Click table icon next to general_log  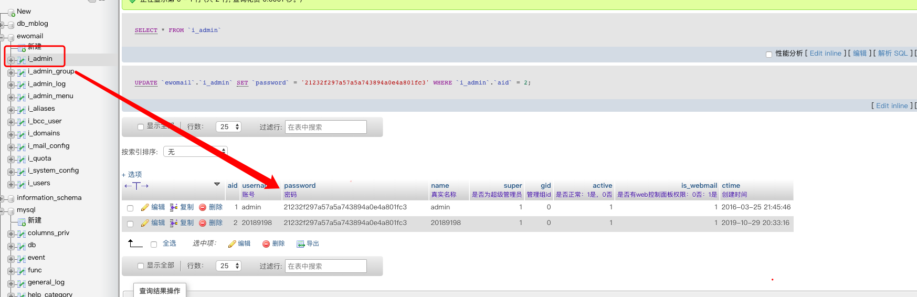(22, 283)
